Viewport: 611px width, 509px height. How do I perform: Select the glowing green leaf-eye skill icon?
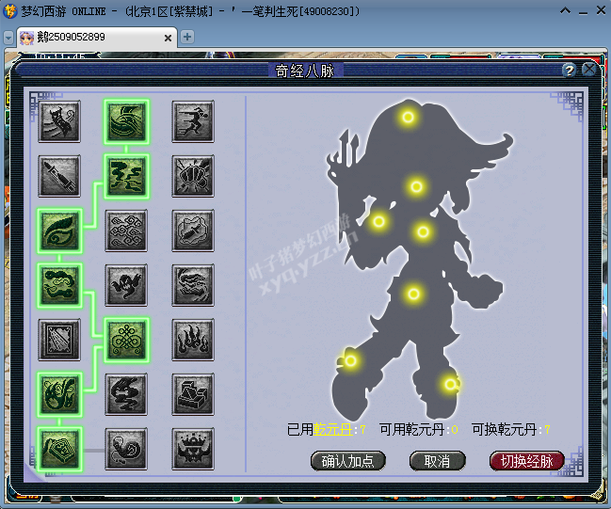coord(59,231)
